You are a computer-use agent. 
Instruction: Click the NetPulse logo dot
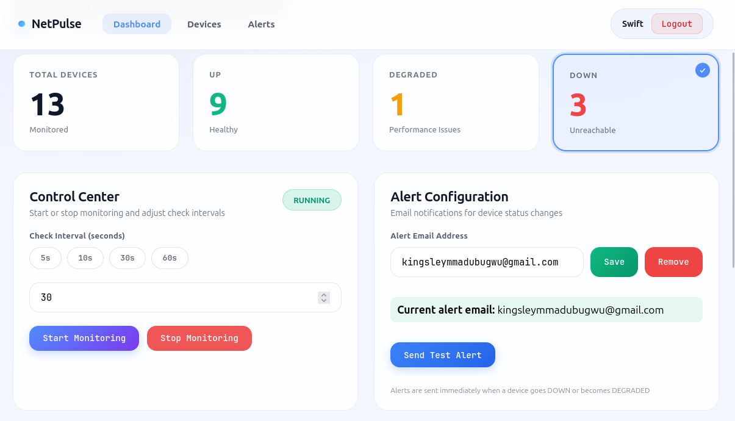pos(22,24)
